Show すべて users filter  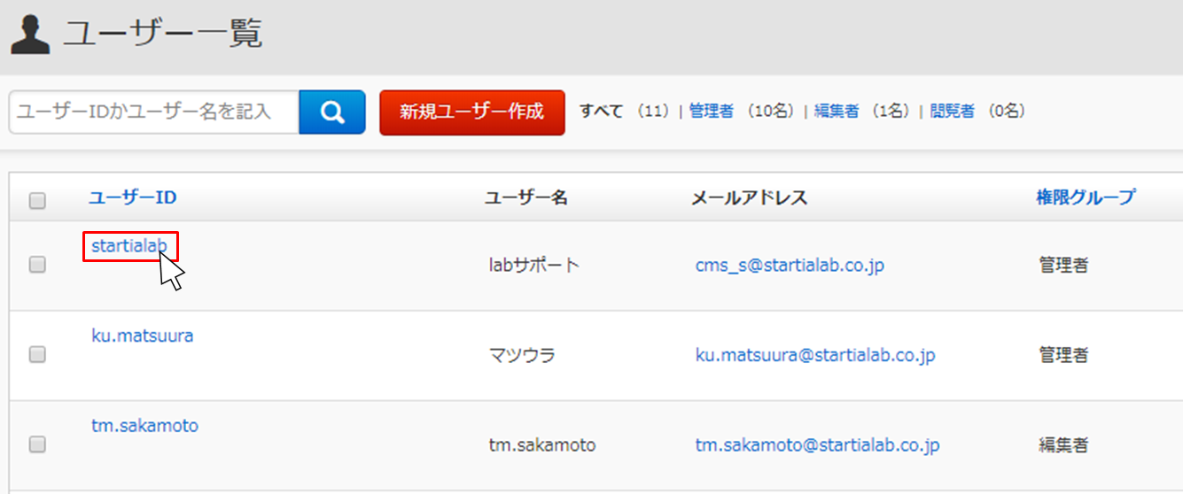[x=603, y=112]
